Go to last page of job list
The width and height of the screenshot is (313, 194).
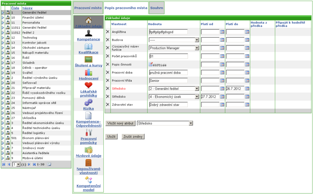click(x=34, y=164)
